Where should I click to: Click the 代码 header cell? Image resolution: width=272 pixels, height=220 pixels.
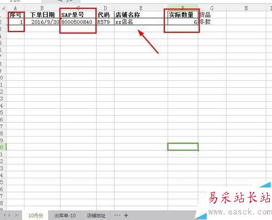(x=106, y=15)
